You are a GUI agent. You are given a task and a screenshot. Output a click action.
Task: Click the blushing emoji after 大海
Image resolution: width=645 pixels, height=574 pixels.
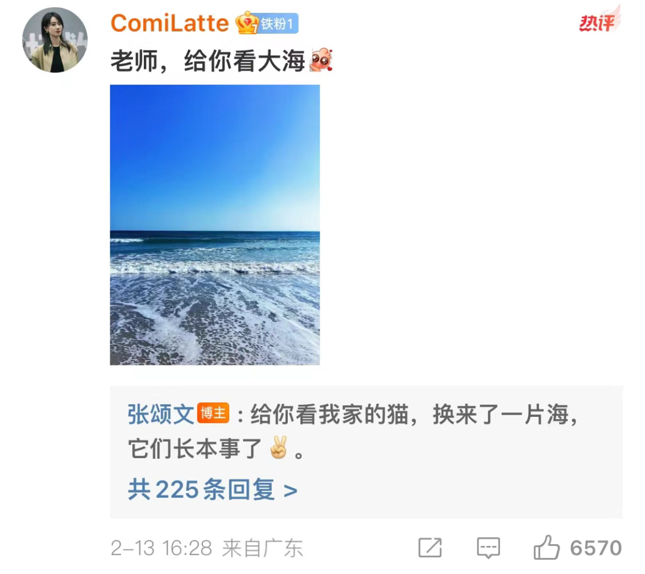320,60
